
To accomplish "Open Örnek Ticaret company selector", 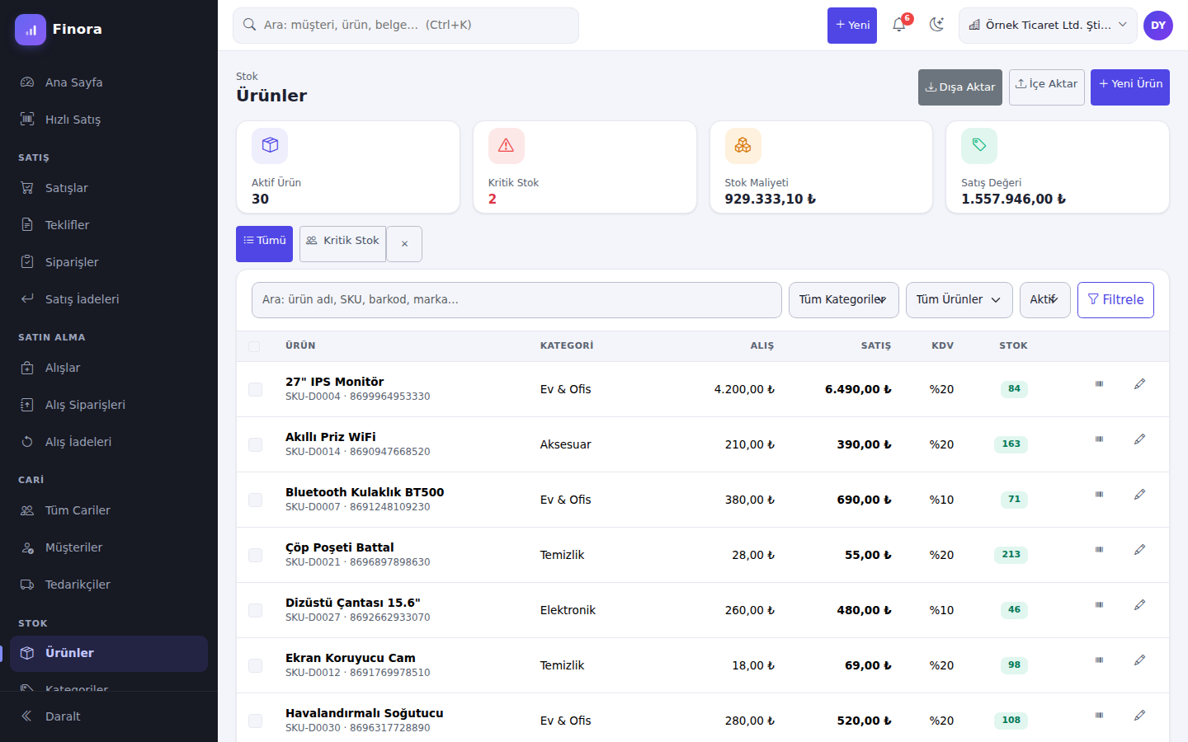I will click(x=1048, y=26).
